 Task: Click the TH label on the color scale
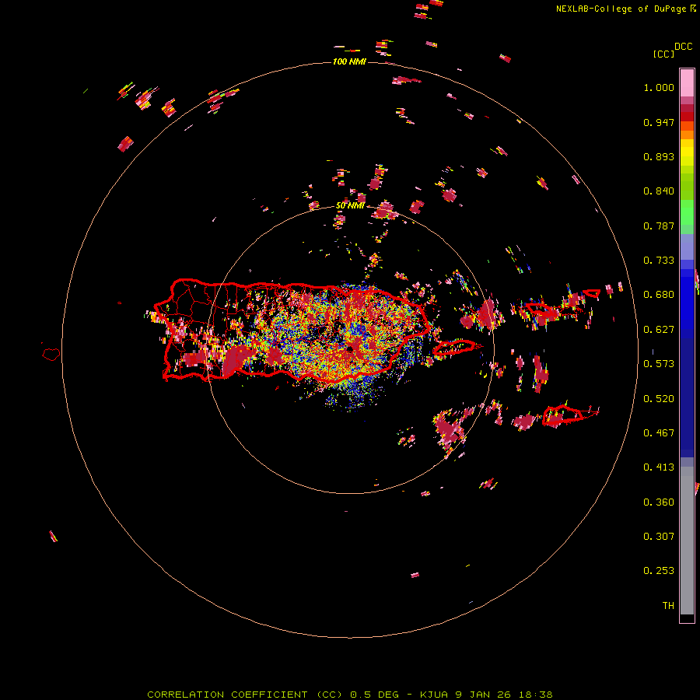[668, 605]
